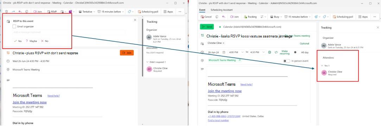This screenshot has width=381, height=128.
Task: Click the time zone globe icon
Action: point(269,52)
